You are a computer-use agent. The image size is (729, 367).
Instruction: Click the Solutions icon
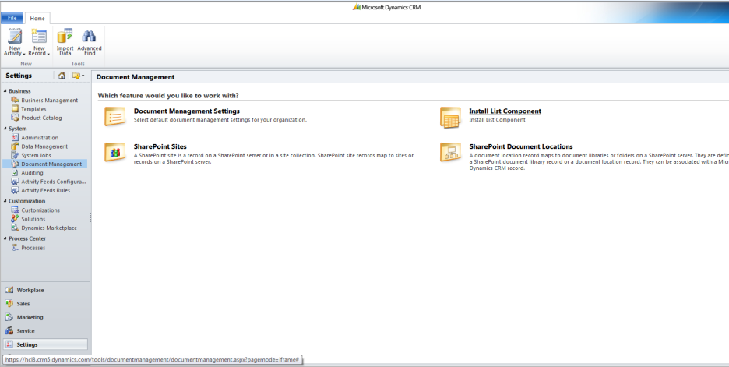click(x=15, y=219)
